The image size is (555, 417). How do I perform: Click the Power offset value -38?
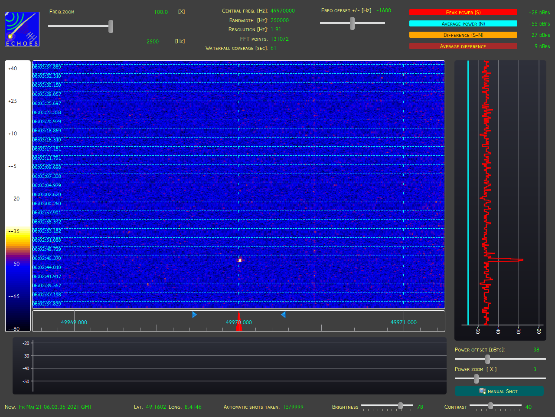point(535,350)
